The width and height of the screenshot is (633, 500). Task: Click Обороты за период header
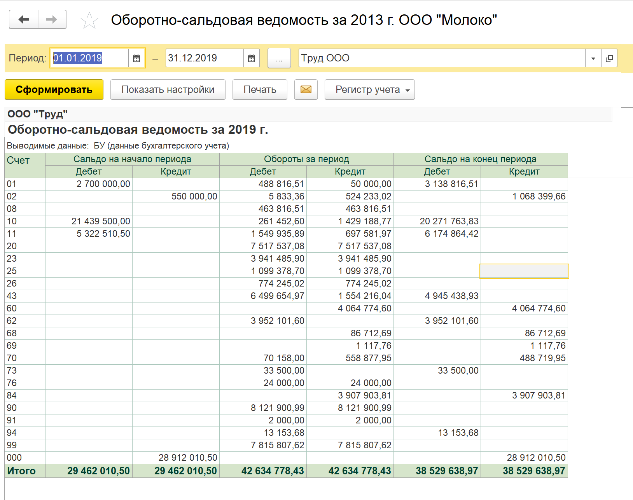[x=306, y=159]
